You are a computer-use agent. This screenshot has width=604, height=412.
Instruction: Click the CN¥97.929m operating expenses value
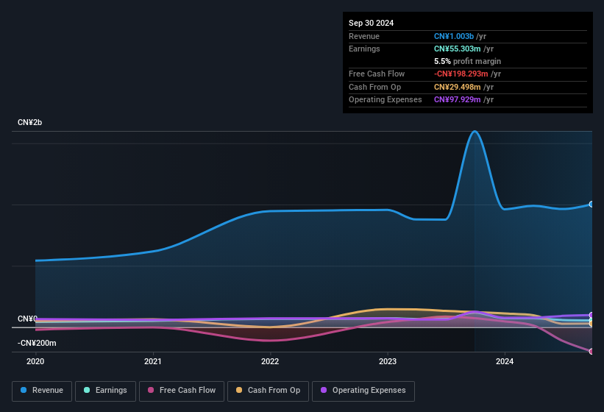[x=458, y=100]
